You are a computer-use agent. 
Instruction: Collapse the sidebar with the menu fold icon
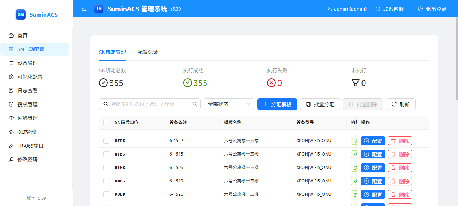tap(84, 9)
